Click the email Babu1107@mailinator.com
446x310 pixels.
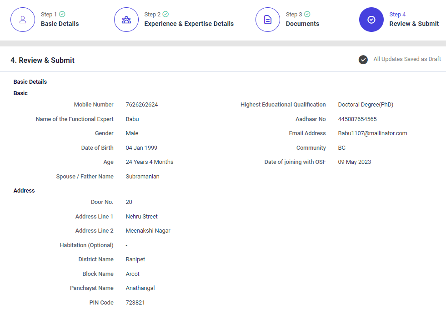tap(372, 133)
